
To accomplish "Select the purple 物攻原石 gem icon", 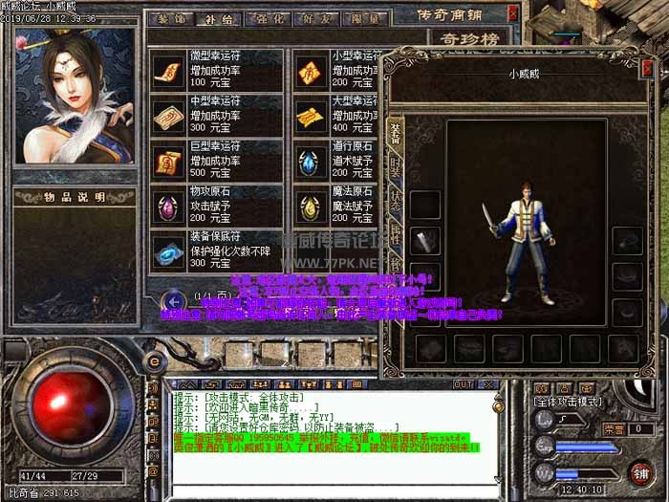I will pyautogui.click(x=167, y=207).
